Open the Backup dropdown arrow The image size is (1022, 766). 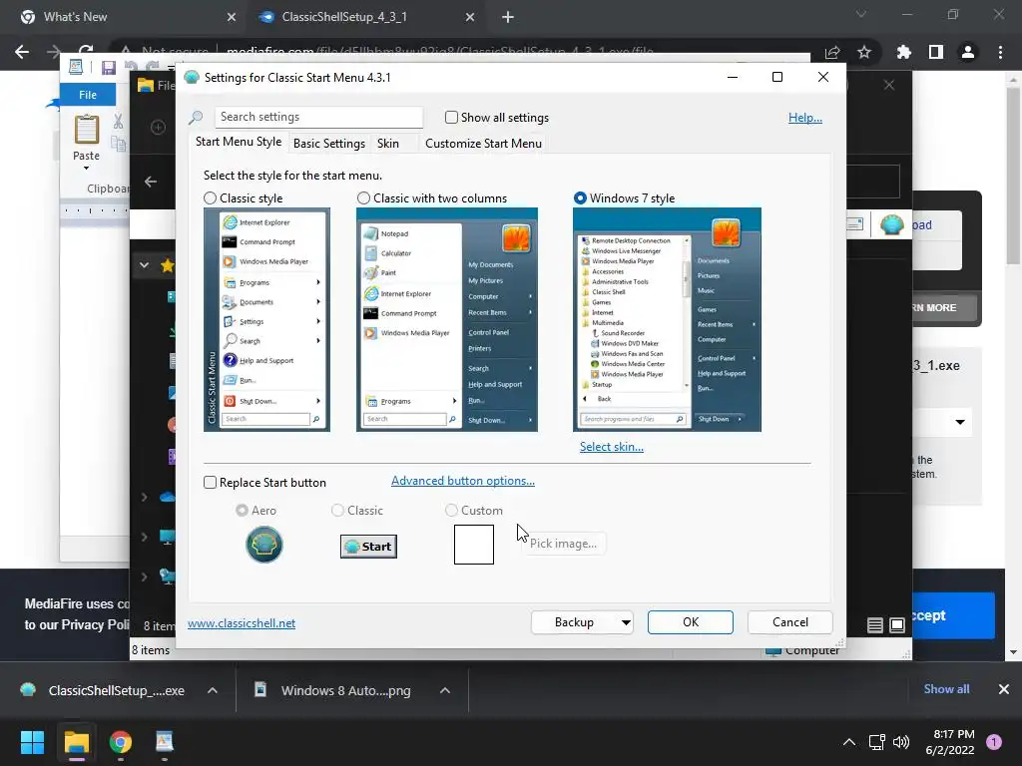click(626, 622)
